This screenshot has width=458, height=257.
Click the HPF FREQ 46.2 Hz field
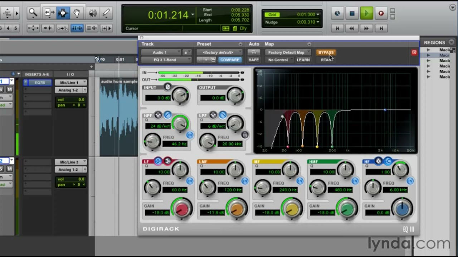(174, 144)
